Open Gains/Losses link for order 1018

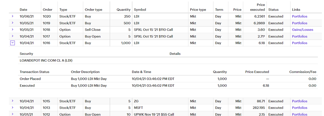(302, 30)
